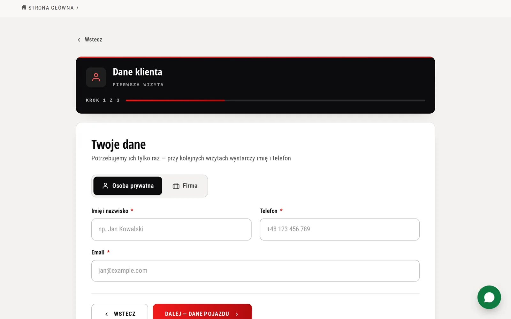Focus the Telefon input field

click(339, 229)
